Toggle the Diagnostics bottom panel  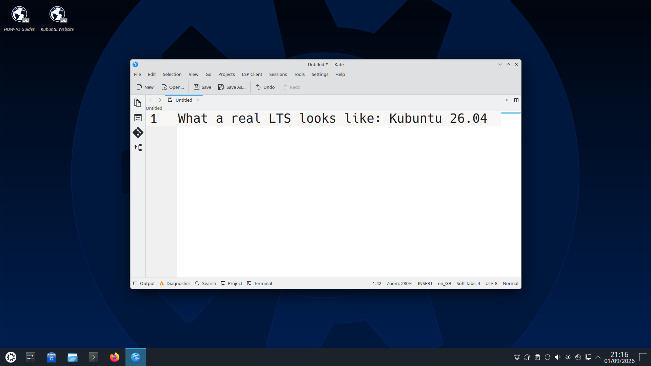(x=175, y=283)
